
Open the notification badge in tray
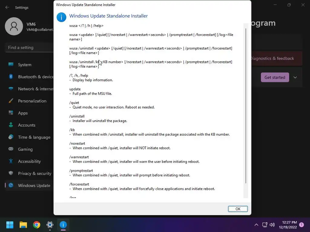[302, 225]
